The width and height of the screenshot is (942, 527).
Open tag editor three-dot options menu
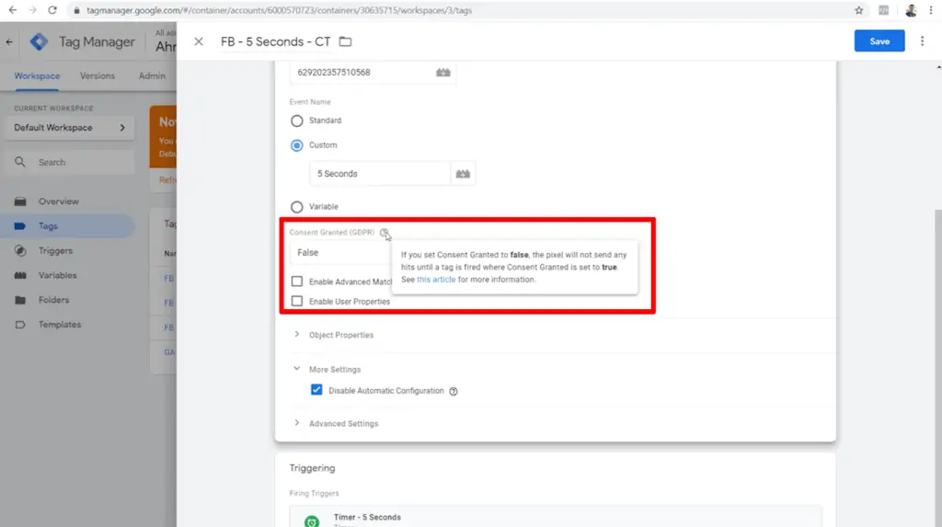(922, 41)
